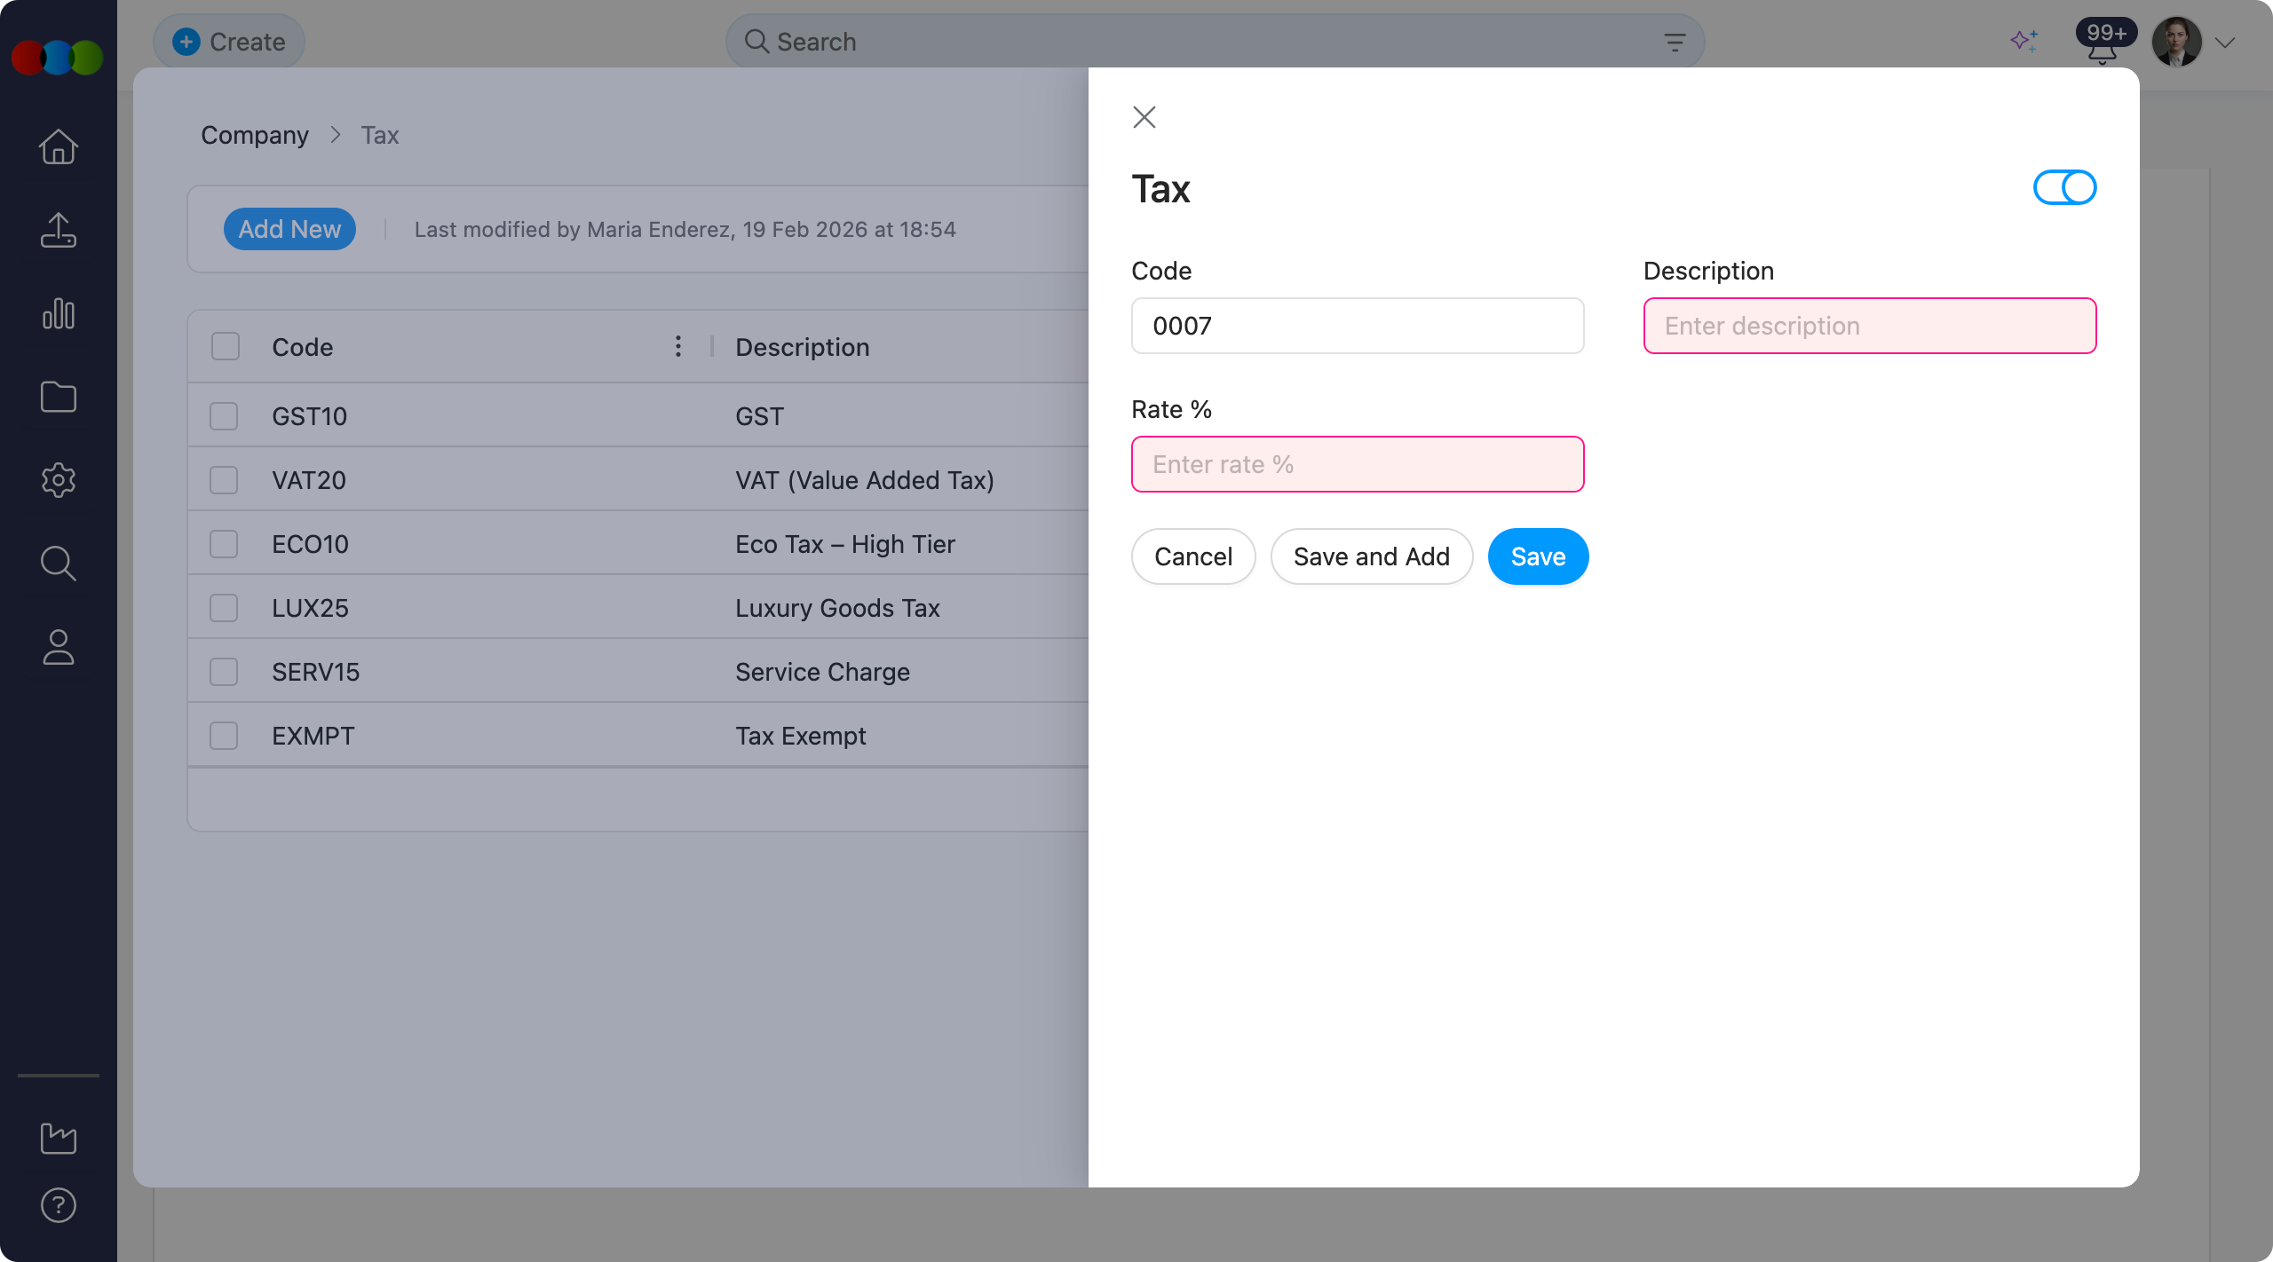The image size is (2273, 1262).
Task: Click the Add New button
Action: (289, 229)
